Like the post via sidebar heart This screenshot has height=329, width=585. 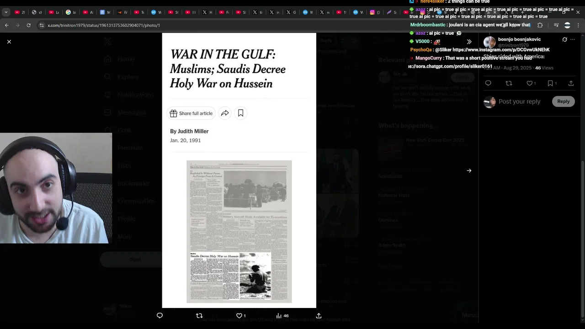(530, 83)
